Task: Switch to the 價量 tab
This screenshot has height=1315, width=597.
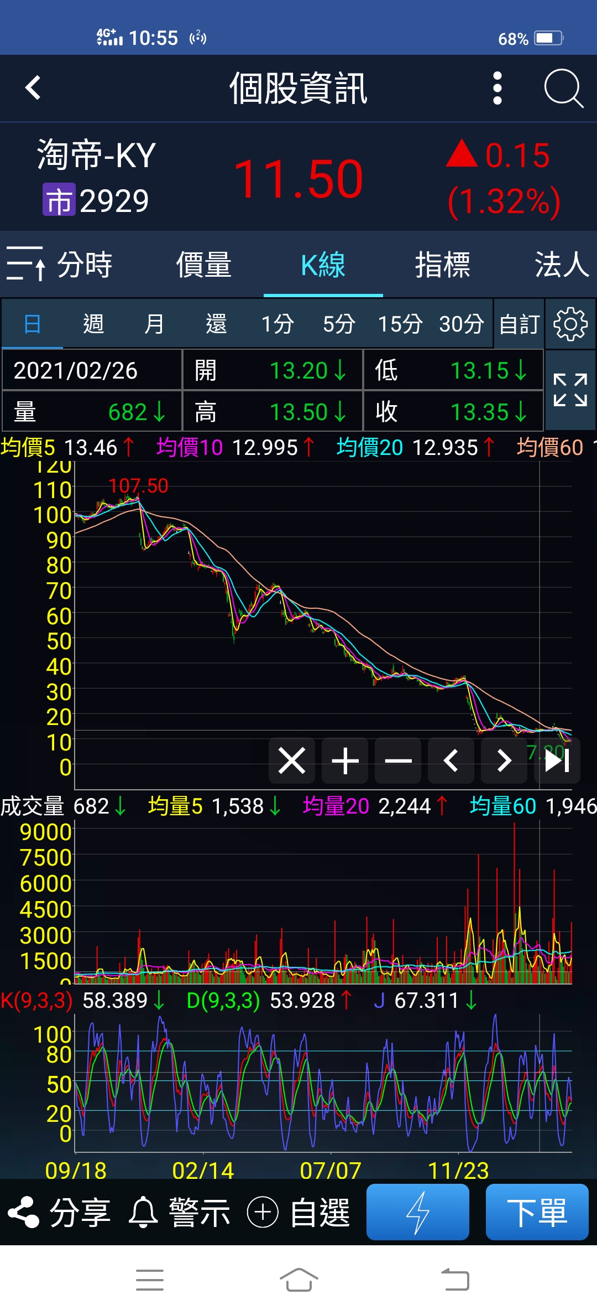Action: pyautogui.click(x=203, y=265)
